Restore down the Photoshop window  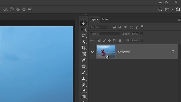[x=167, y=2]
